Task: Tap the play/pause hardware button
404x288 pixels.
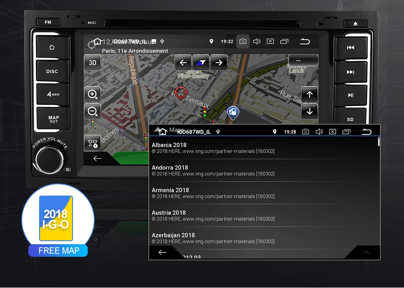Action: [351, 95]
